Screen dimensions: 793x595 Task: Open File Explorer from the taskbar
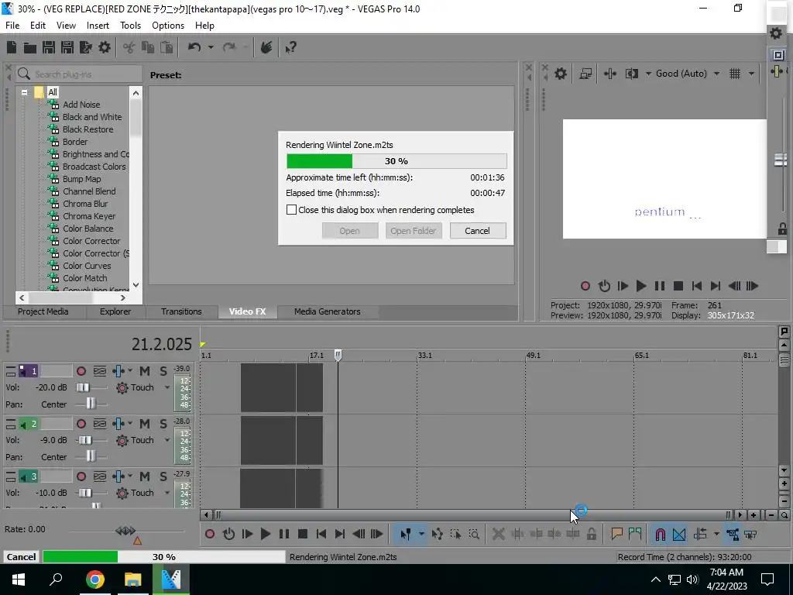[x=133, y=580]
